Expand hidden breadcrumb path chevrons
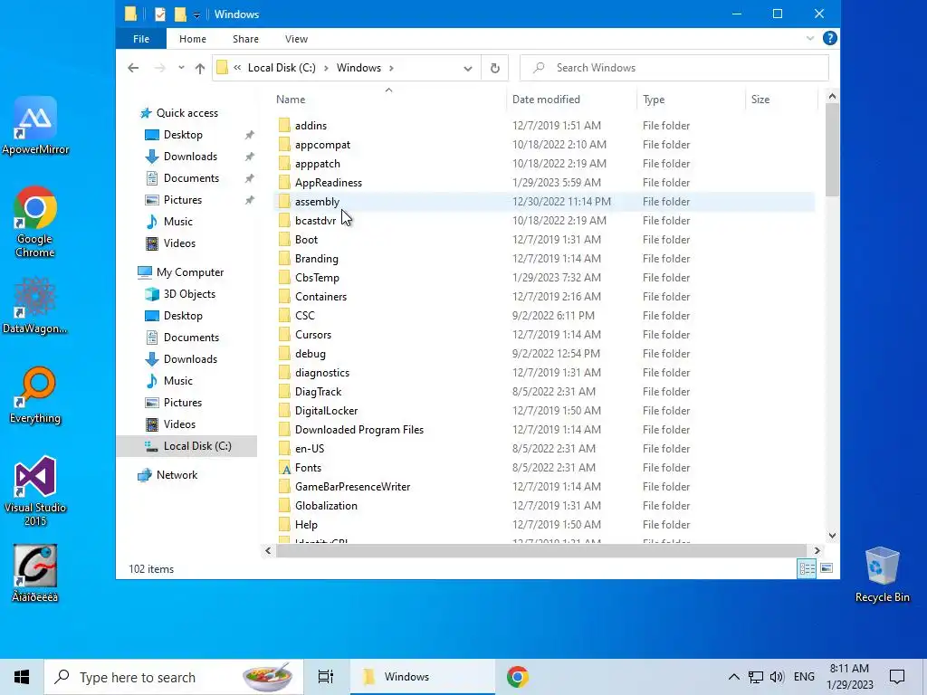This screenshot has height=695, width=927. coord(237,67)
